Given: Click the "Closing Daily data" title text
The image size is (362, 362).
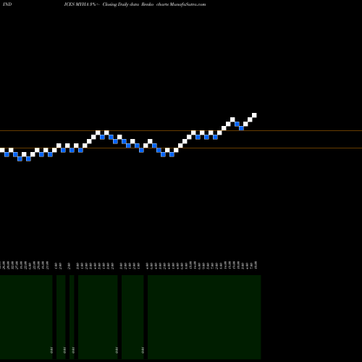Looking at the screenshot, I should (121, 4).
